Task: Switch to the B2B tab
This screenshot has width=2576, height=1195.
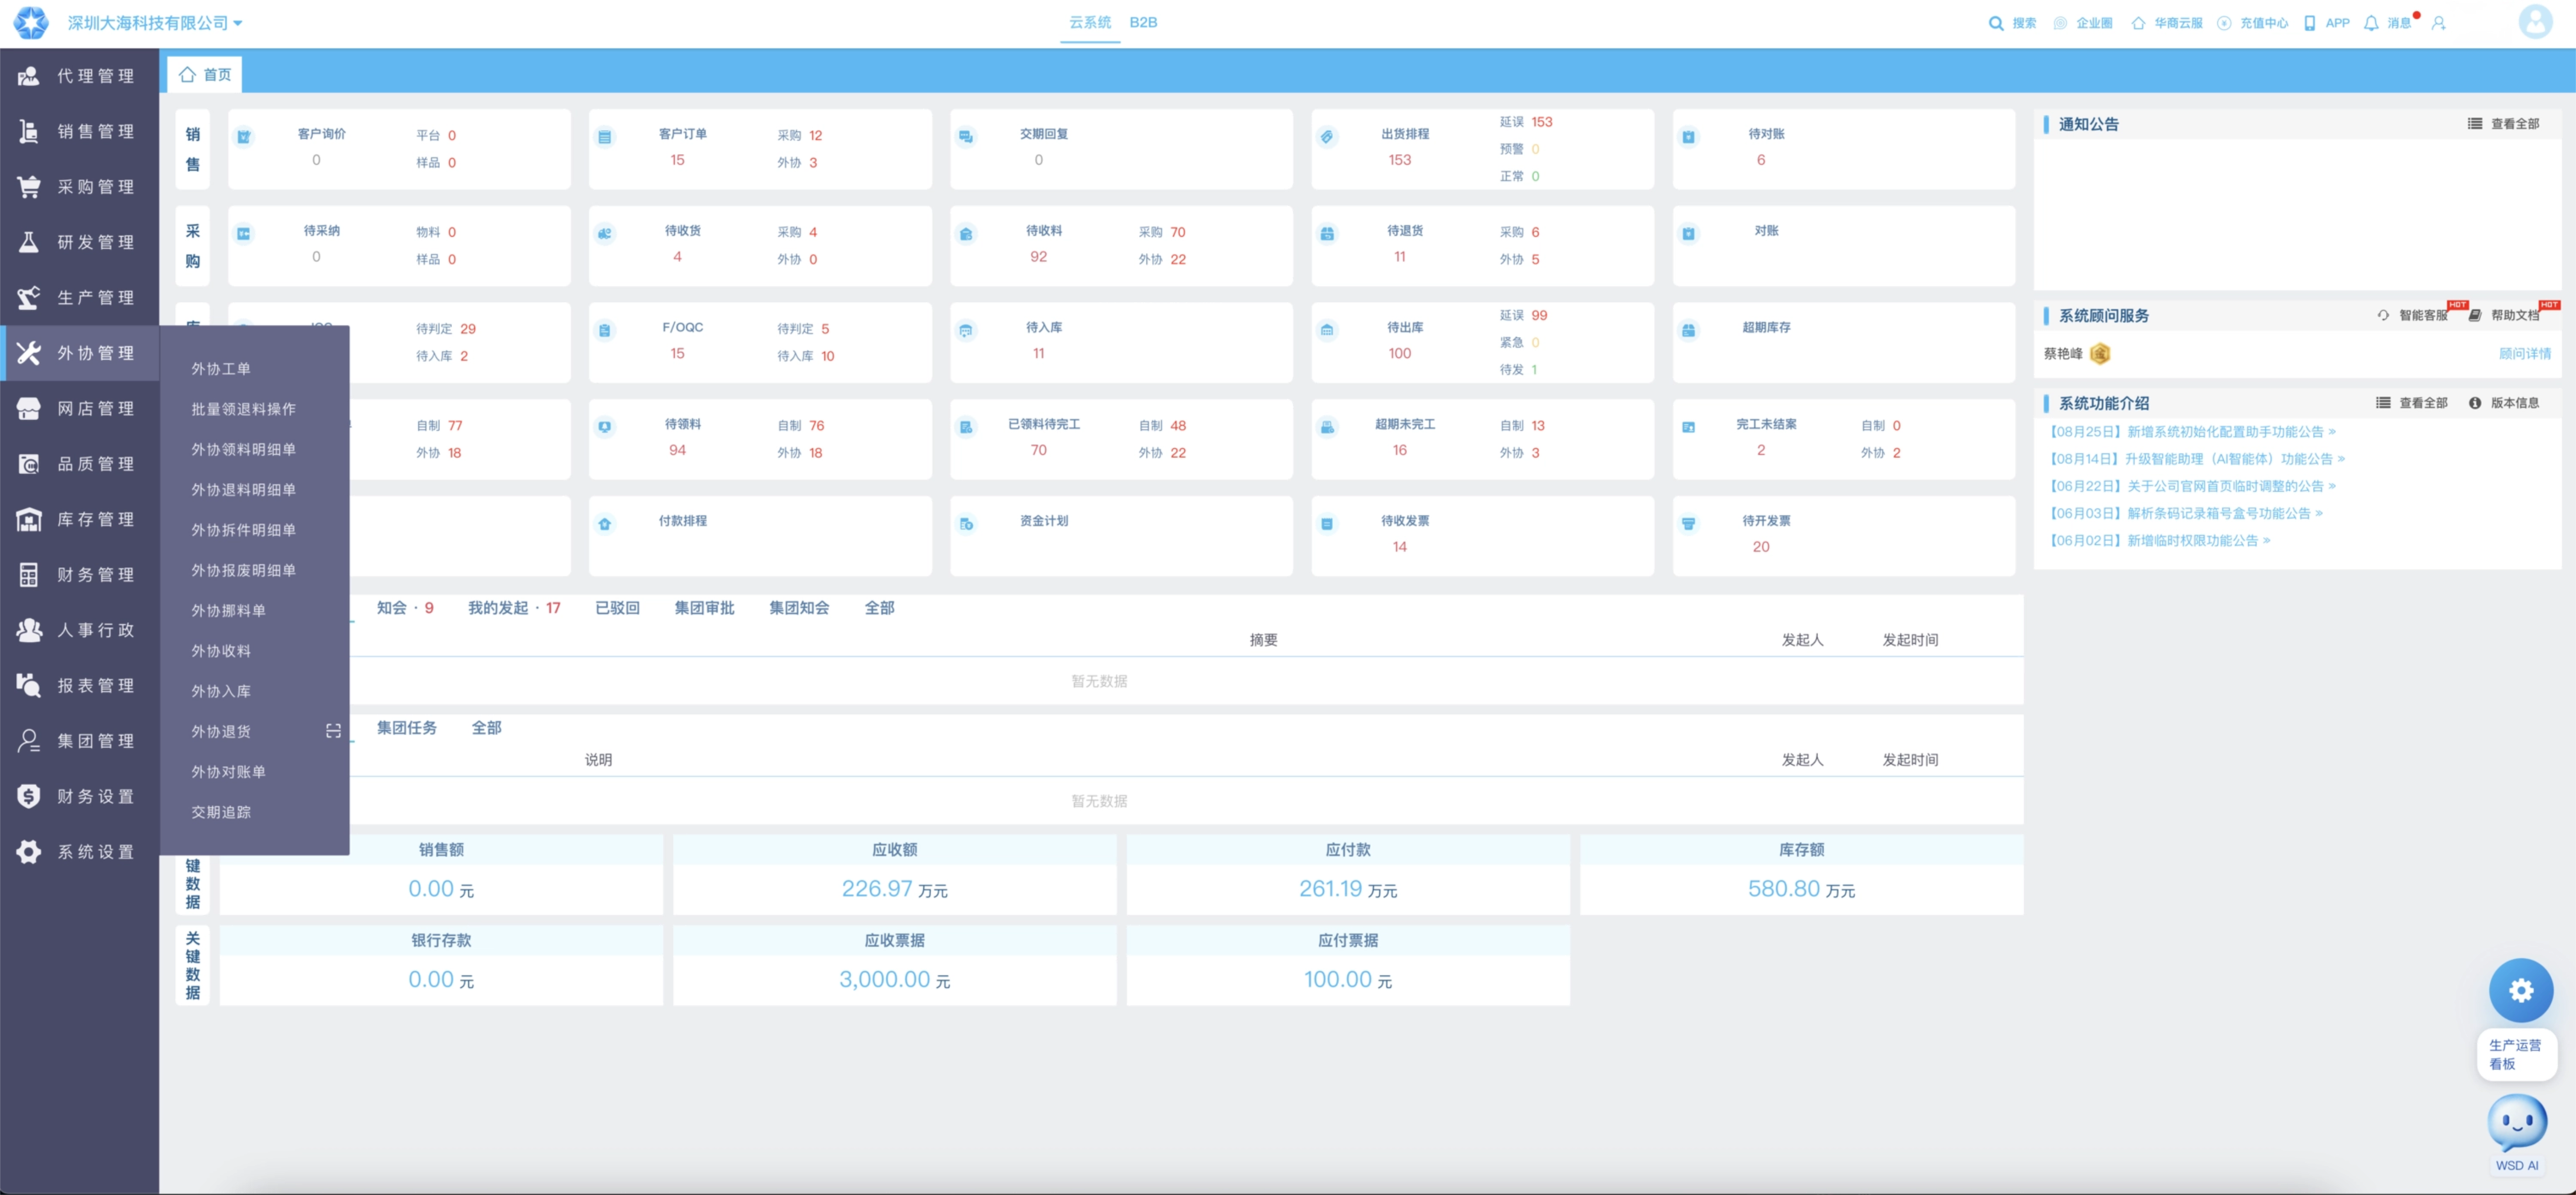Action: (x=1143, y=22)
